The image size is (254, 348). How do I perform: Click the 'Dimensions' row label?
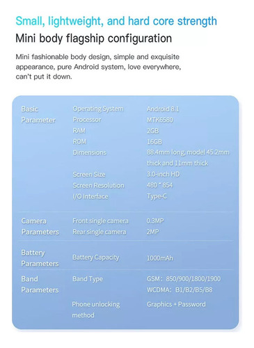coord(89,152)
